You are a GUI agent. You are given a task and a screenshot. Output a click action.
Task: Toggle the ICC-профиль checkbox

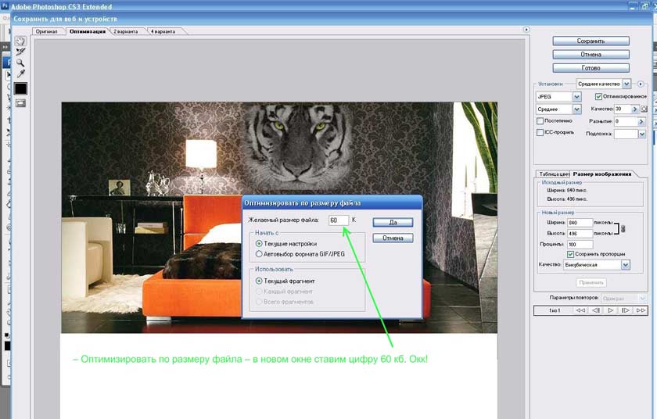tap(540, 132)
